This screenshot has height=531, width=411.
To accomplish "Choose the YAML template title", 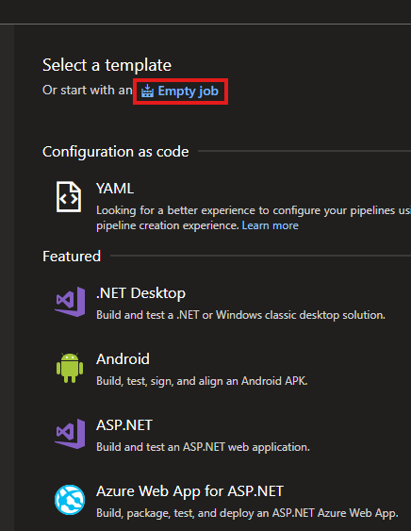I will coord(115,189).
